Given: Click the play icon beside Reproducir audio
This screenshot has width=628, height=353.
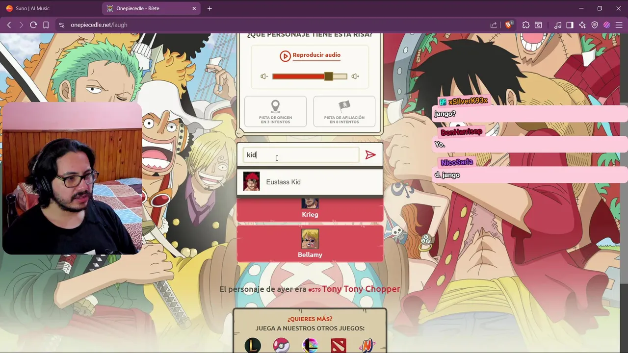Looking at the screenshot, I should click(x=285, y=56).
